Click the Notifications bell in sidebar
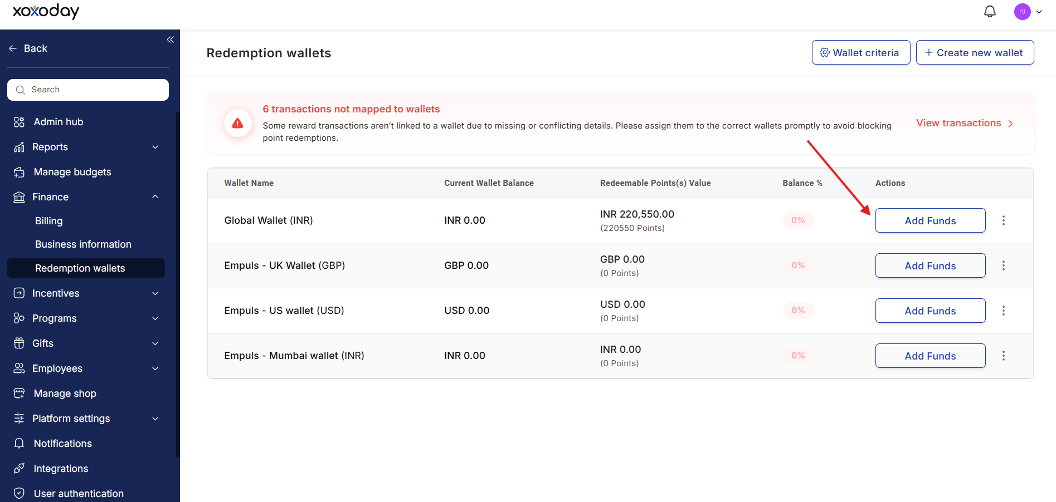 (19, 443)
